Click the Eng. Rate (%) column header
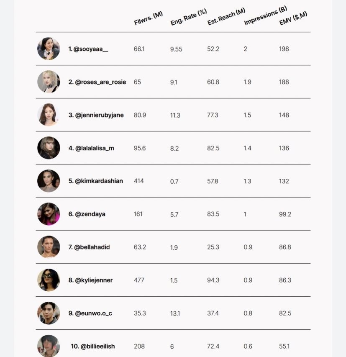 [x=188, y=17]
